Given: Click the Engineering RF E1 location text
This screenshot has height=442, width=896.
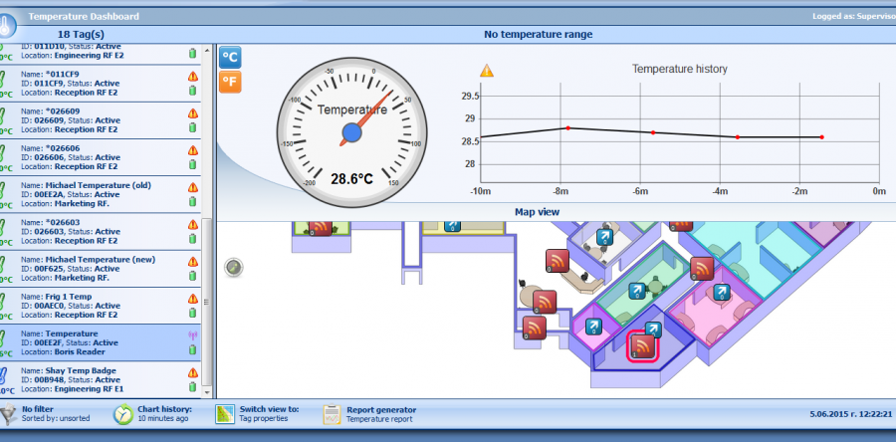Looking at the screenshot, I should [89, 389].
